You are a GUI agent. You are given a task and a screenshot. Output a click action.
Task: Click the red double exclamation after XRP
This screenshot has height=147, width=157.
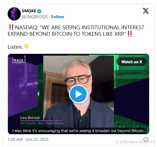pos(130,34)
